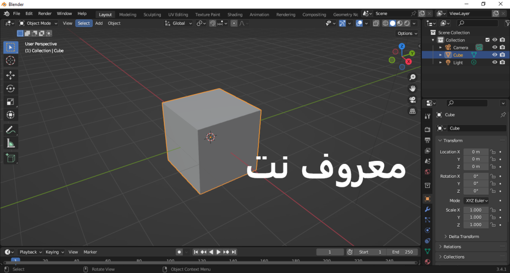Open the Object Mode dropdown
Screen dimensions: 510x273
(38, 23)
